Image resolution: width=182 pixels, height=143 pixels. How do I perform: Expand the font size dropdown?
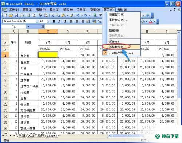click(48, 21)
